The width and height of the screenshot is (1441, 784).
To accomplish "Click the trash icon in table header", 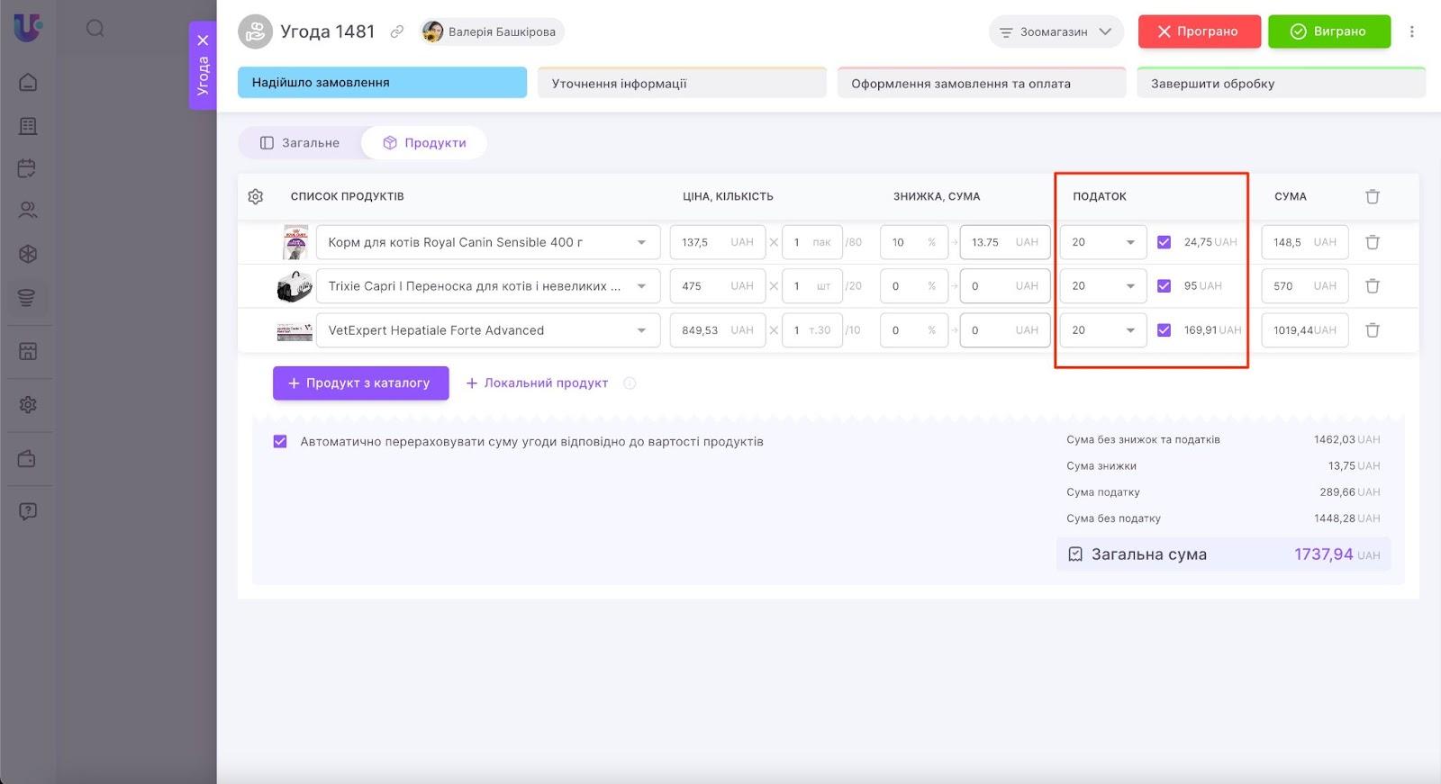I will point(1372,196).
